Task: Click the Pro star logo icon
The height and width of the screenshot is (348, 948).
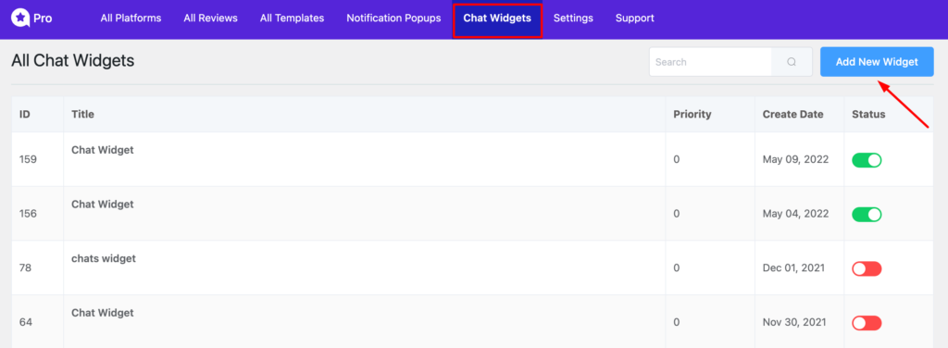Action: pos(20,19)
